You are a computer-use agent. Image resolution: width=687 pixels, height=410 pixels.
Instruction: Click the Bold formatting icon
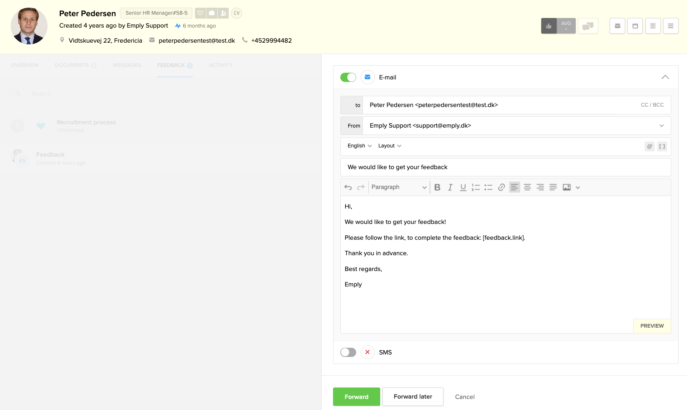(x=437, y=187)
